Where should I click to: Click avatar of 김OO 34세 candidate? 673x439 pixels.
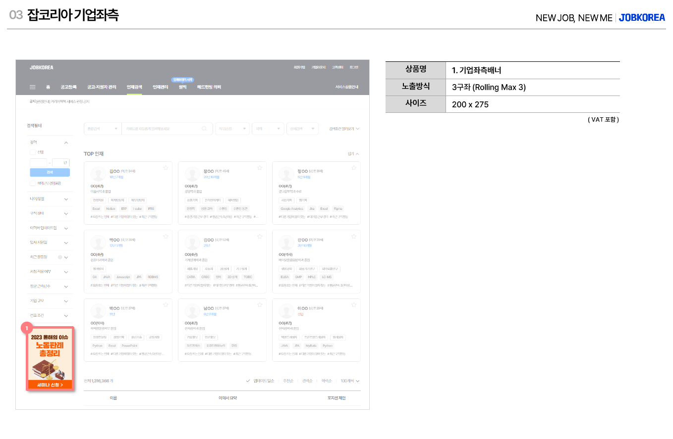(98, 174)
